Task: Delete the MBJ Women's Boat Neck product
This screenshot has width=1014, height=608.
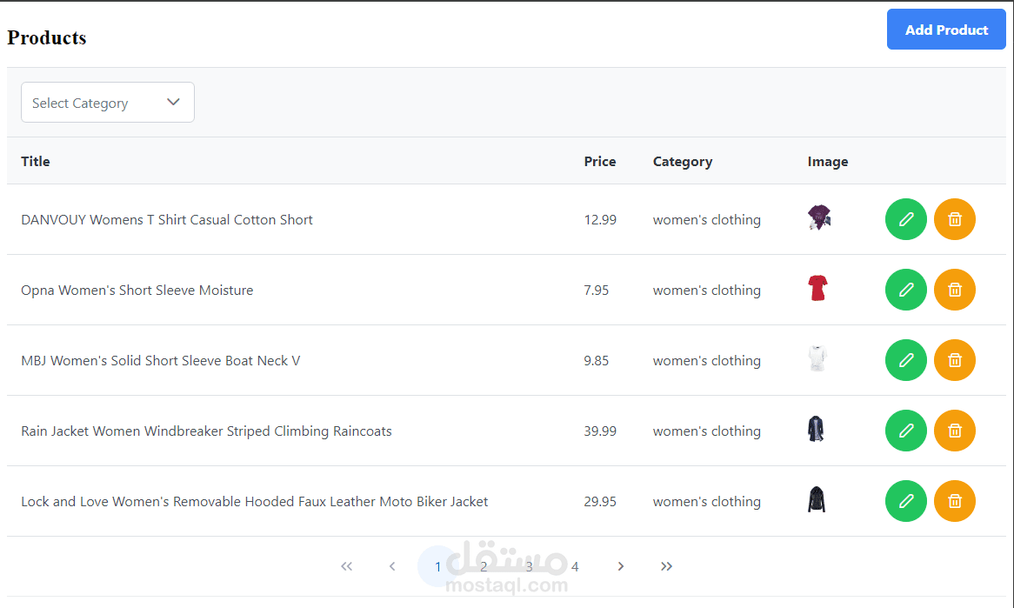Action: point(955,360)
